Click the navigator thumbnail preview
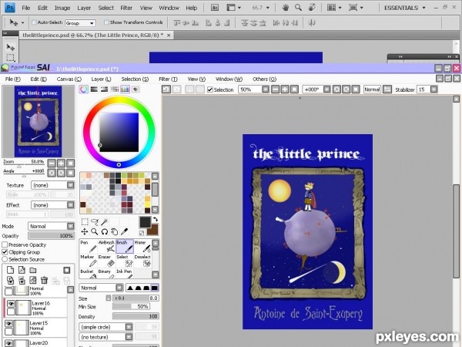462x347 pixels. [x=38, y=121]
